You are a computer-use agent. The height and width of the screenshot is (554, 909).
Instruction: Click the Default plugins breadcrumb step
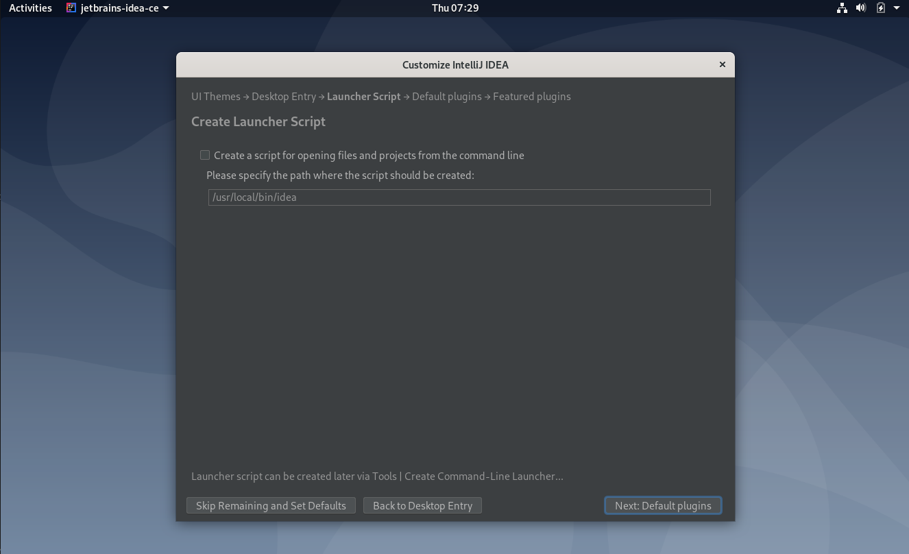(447, 97)
